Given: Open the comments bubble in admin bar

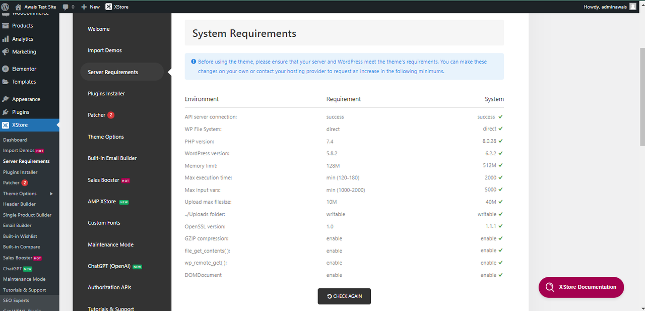Looking at the screenshot, I should click(68, 7).
